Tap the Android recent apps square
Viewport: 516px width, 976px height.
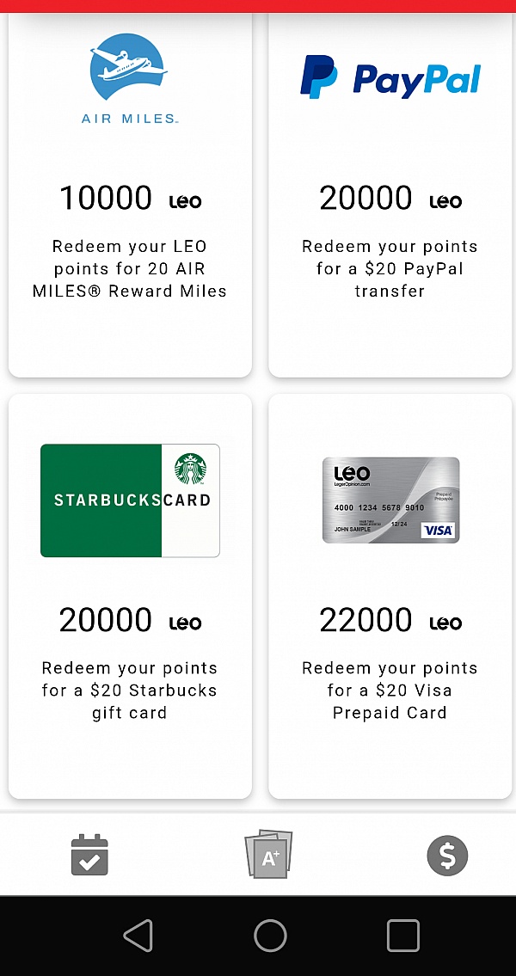point(402,935)
